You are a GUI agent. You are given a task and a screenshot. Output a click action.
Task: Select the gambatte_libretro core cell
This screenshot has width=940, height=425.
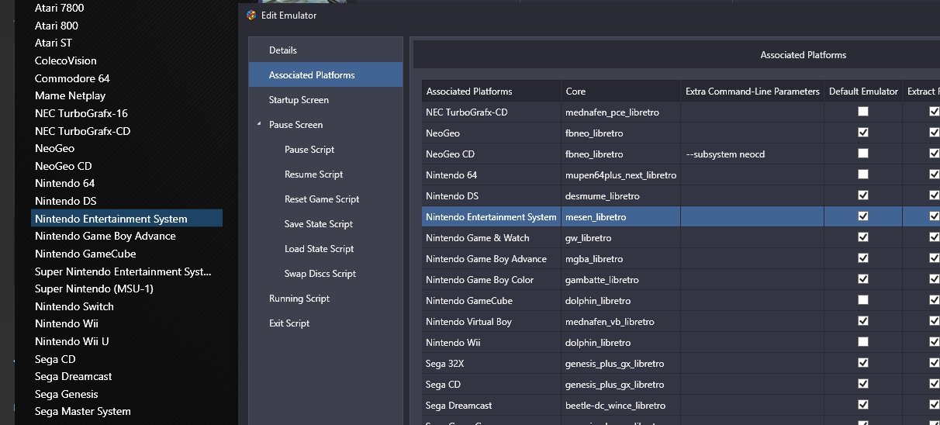[x=620, y=279]
